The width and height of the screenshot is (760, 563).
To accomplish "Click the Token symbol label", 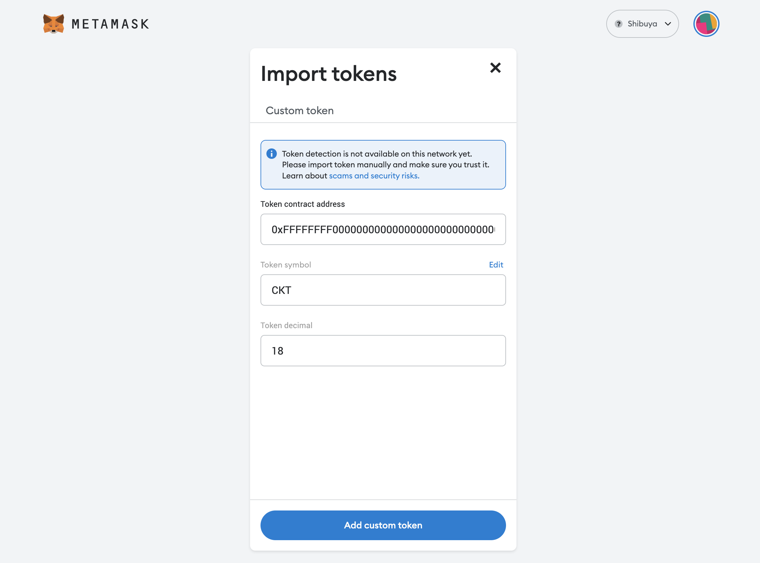I will (286, 265).
